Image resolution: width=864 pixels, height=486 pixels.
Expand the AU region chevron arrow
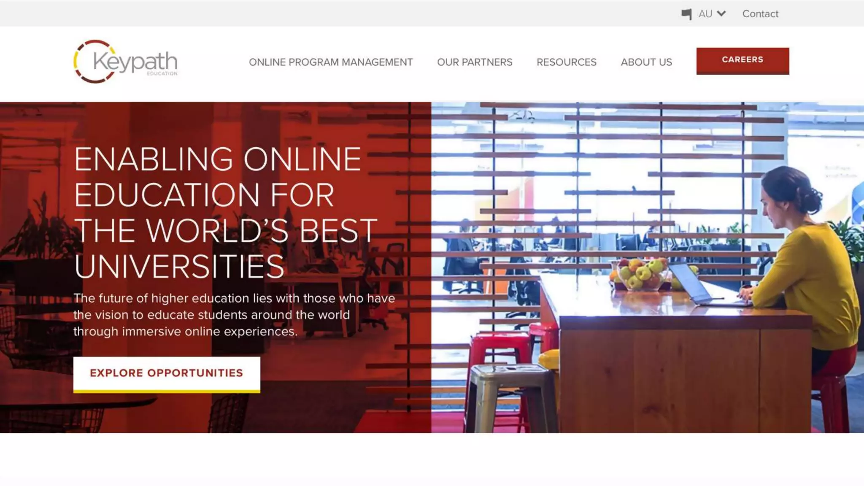coord(721,13)
